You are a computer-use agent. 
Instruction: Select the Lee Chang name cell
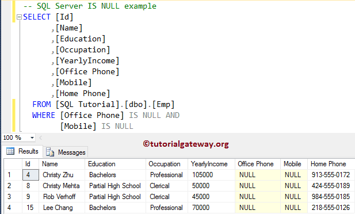pos(62,208)
